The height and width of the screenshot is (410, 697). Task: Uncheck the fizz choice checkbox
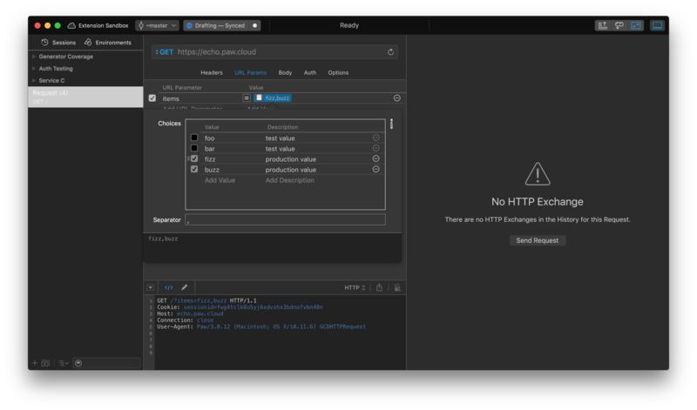pos(194,159)
